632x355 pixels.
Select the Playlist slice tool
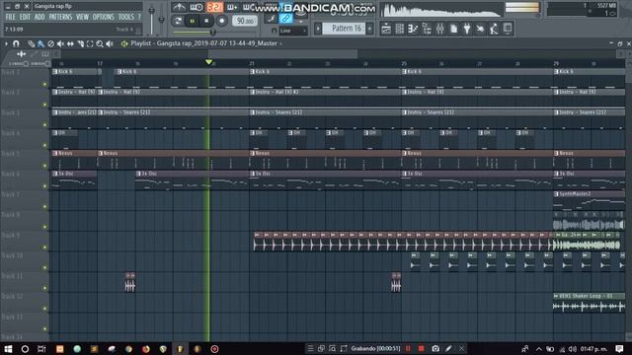[80, 43]
